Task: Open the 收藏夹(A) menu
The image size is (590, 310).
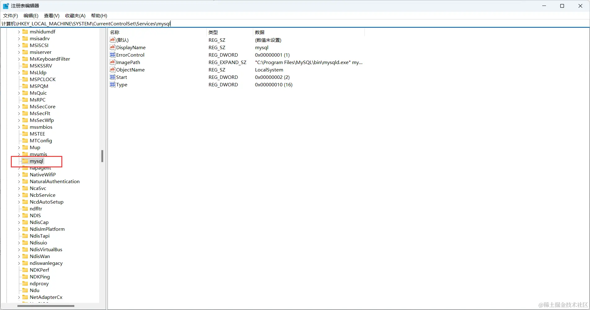Action: coord(75,15)
